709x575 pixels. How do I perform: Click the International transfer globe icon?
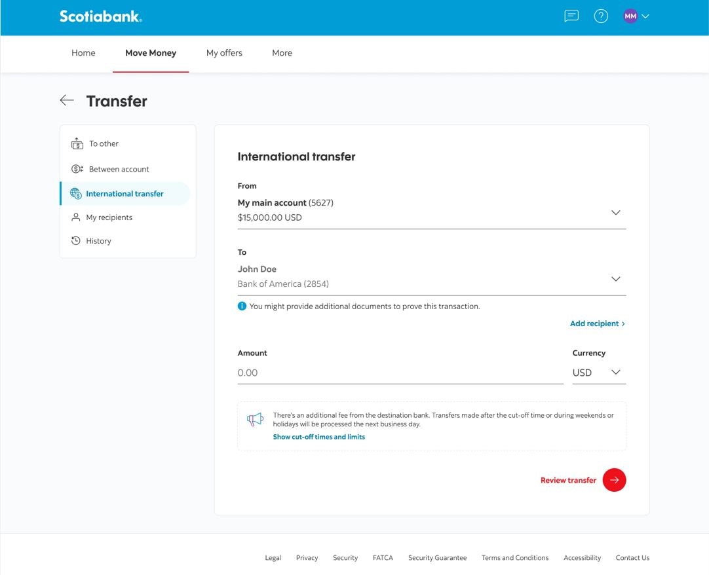[75, 193]
